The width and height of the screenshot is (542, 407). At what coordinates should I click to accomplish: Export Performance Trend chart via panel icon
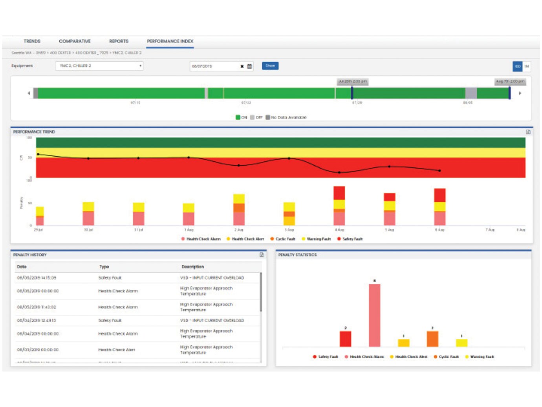coord(528,132)
